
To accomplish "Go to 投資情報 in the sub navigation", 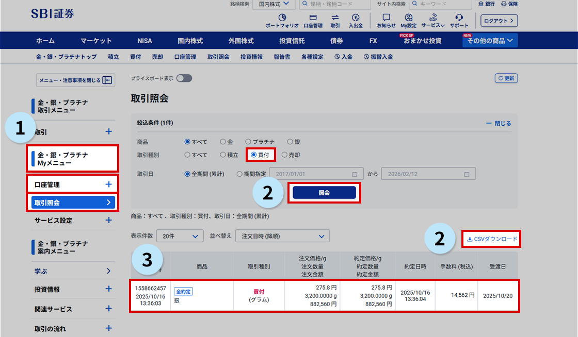I will [251, 57].
